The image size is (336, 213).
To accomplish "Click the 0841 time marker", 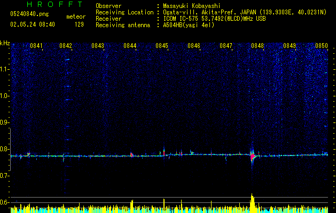I will click(36, 46).
